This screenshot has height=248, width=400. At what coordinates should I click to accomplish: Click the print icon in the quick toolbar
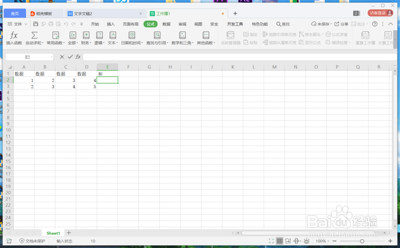[x=51, y=24]
